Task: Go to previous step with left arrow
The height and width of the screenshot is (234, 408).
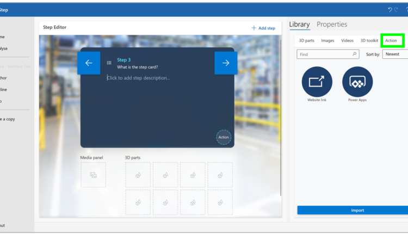Action: [x=89, y=63]
